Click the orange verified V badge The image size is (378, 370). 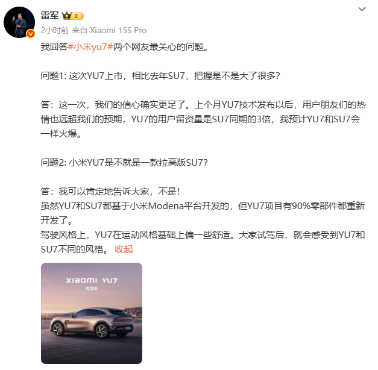click(x=31, y=34)
